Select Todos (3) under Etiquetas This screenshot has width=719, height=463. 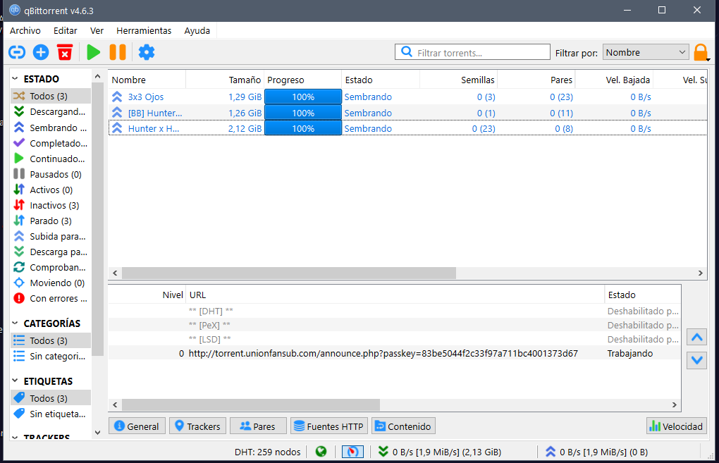[x=51, y=398]
